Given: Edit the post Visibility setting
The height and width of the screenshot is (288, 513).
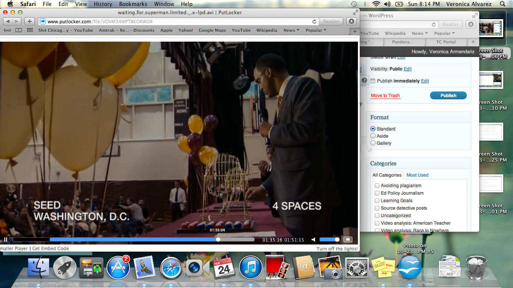Looking at the screenshot, I should 408,69.
